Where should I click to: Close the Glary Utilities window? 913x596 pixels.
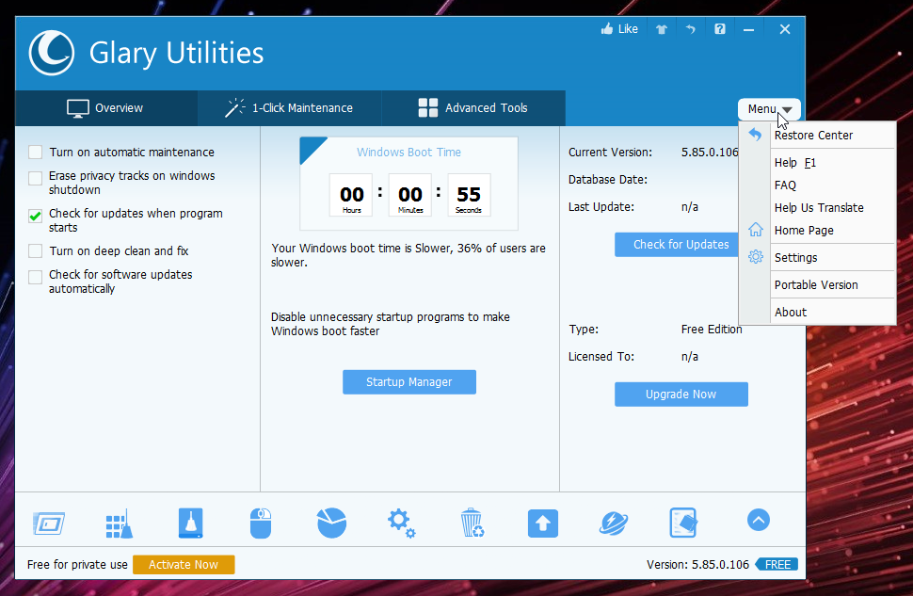pyautogui.click(x=785, y=29)
